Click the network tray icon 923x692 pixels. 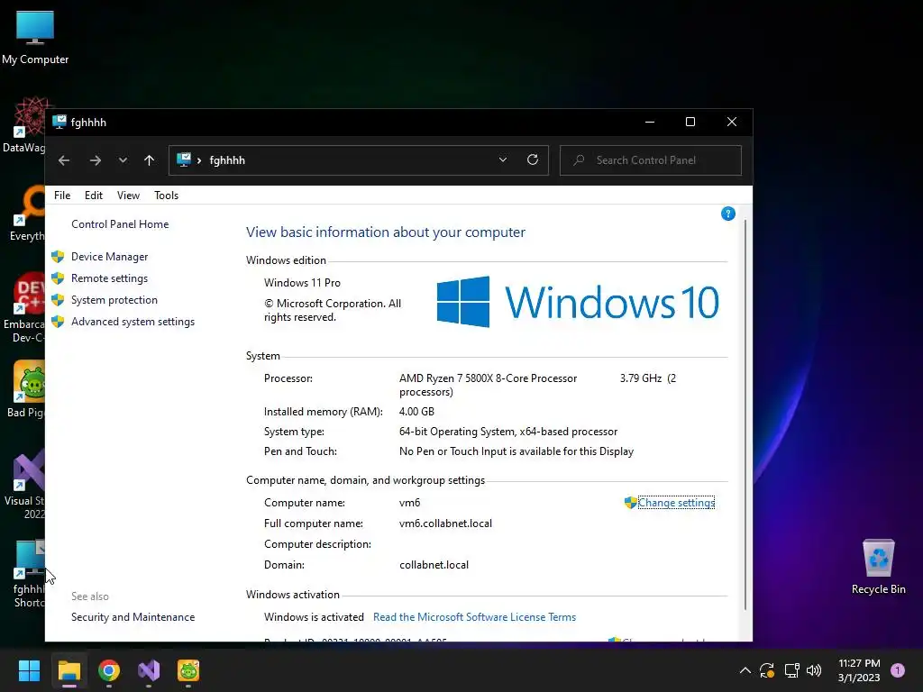click(791, 670)
